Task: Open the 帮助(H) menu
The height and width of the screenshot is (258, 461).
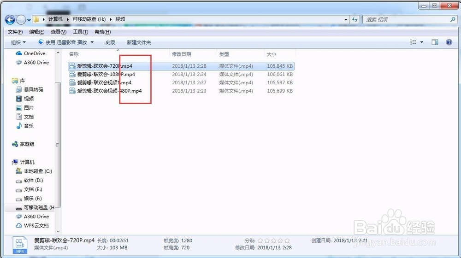Action: [103, 32]
